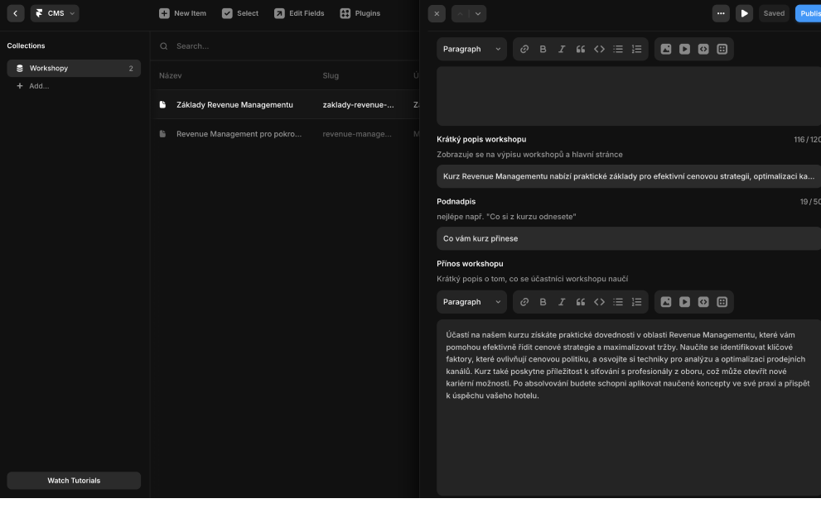Click the preview play button

pos(745,13)
